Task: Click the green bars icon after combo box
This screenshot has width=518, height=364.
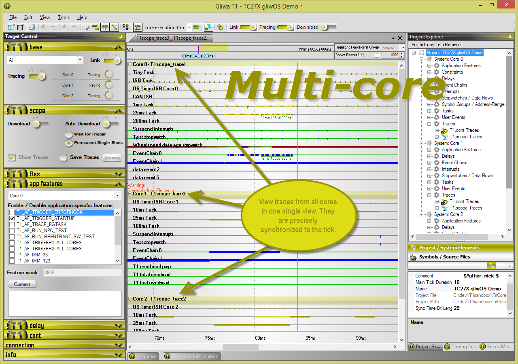Action: [197, 28]
